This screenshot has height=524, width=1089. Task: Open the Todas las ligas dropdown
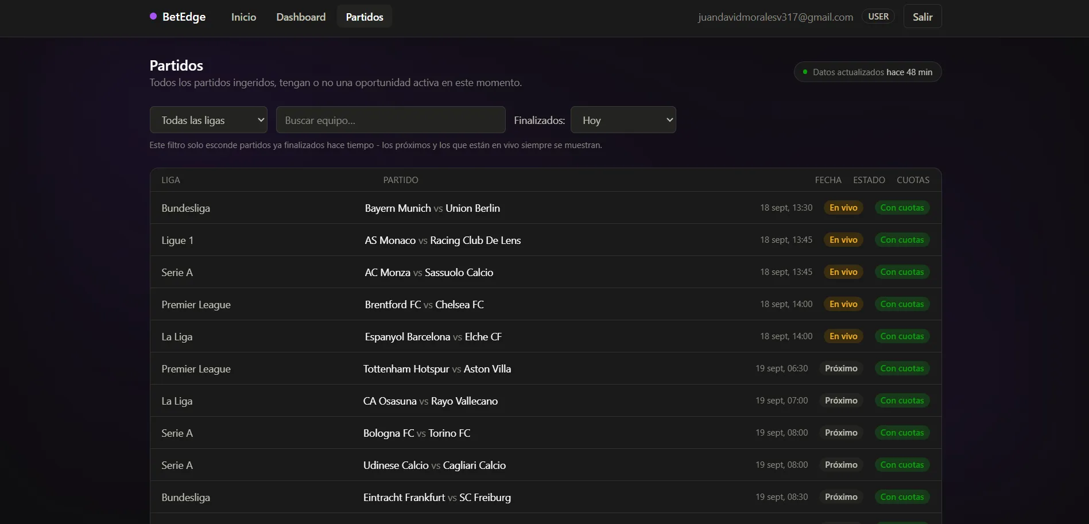208,120
